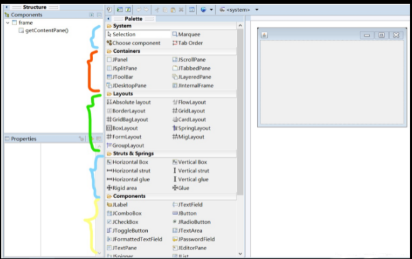Choose the Horizontal strut entry
Image resolution: width=412 pixels, height=259 pixels.
[x=128, y=171]
